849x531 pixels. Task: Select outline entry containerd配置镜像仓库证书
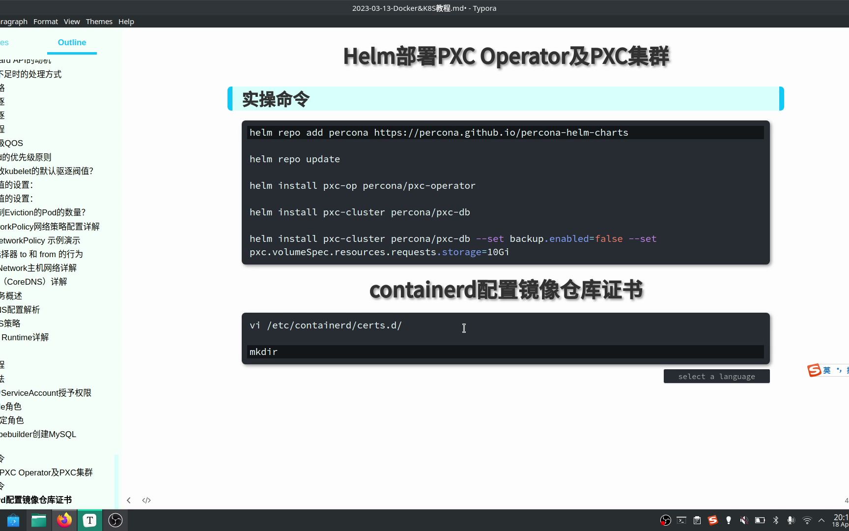click(x=36, y=500)
